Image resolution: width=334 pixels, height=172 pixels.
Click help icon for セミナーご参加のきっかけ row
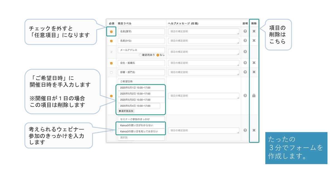pos(245,130)
